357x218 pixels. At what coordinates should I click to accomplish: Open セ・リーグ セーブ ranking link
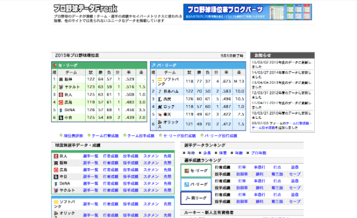[295, 174]
